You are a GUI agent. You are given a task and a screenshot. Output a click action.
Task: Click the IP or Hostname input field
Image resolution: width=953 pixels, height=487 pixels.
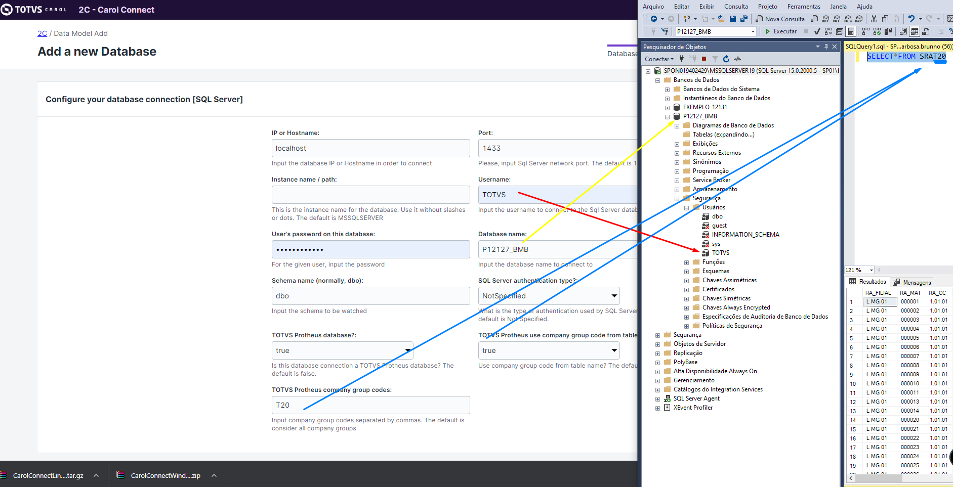point(370,148)
